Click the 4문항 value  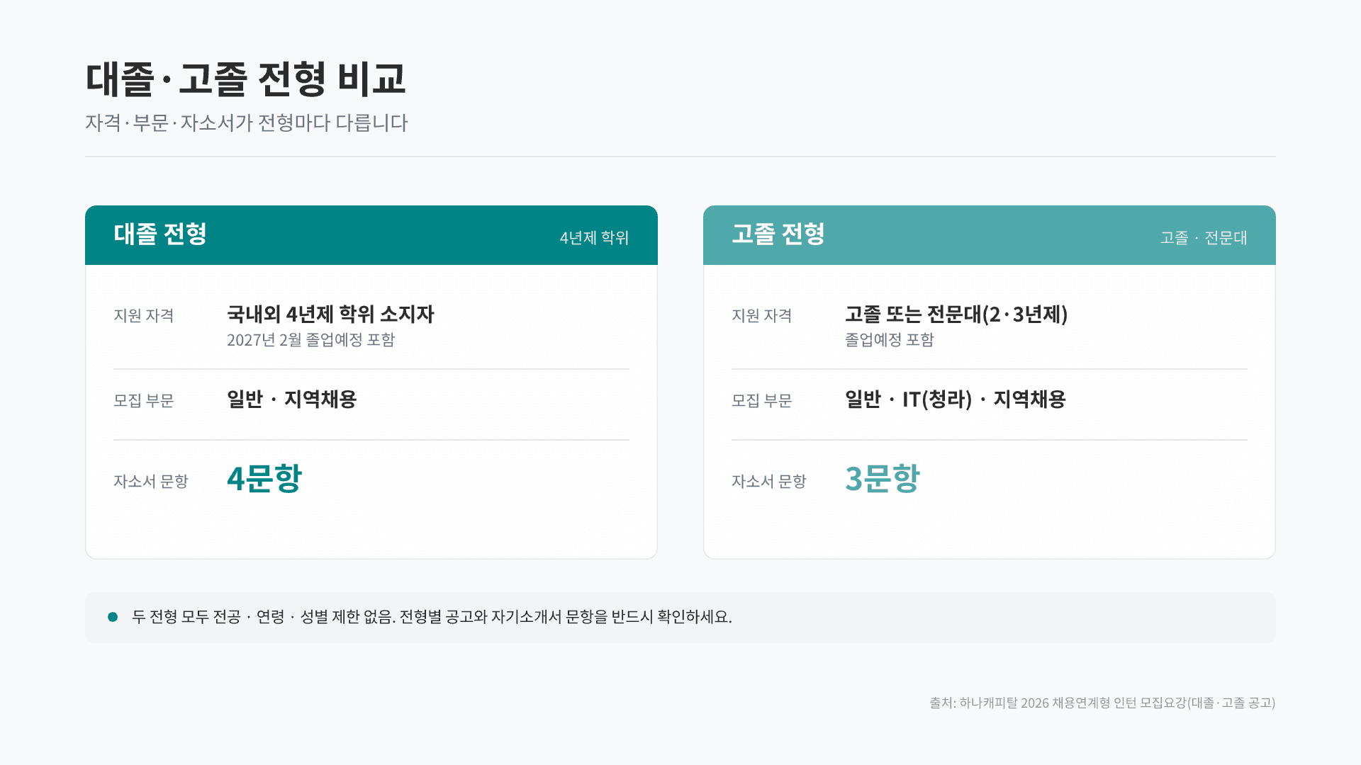pos(264,479)
